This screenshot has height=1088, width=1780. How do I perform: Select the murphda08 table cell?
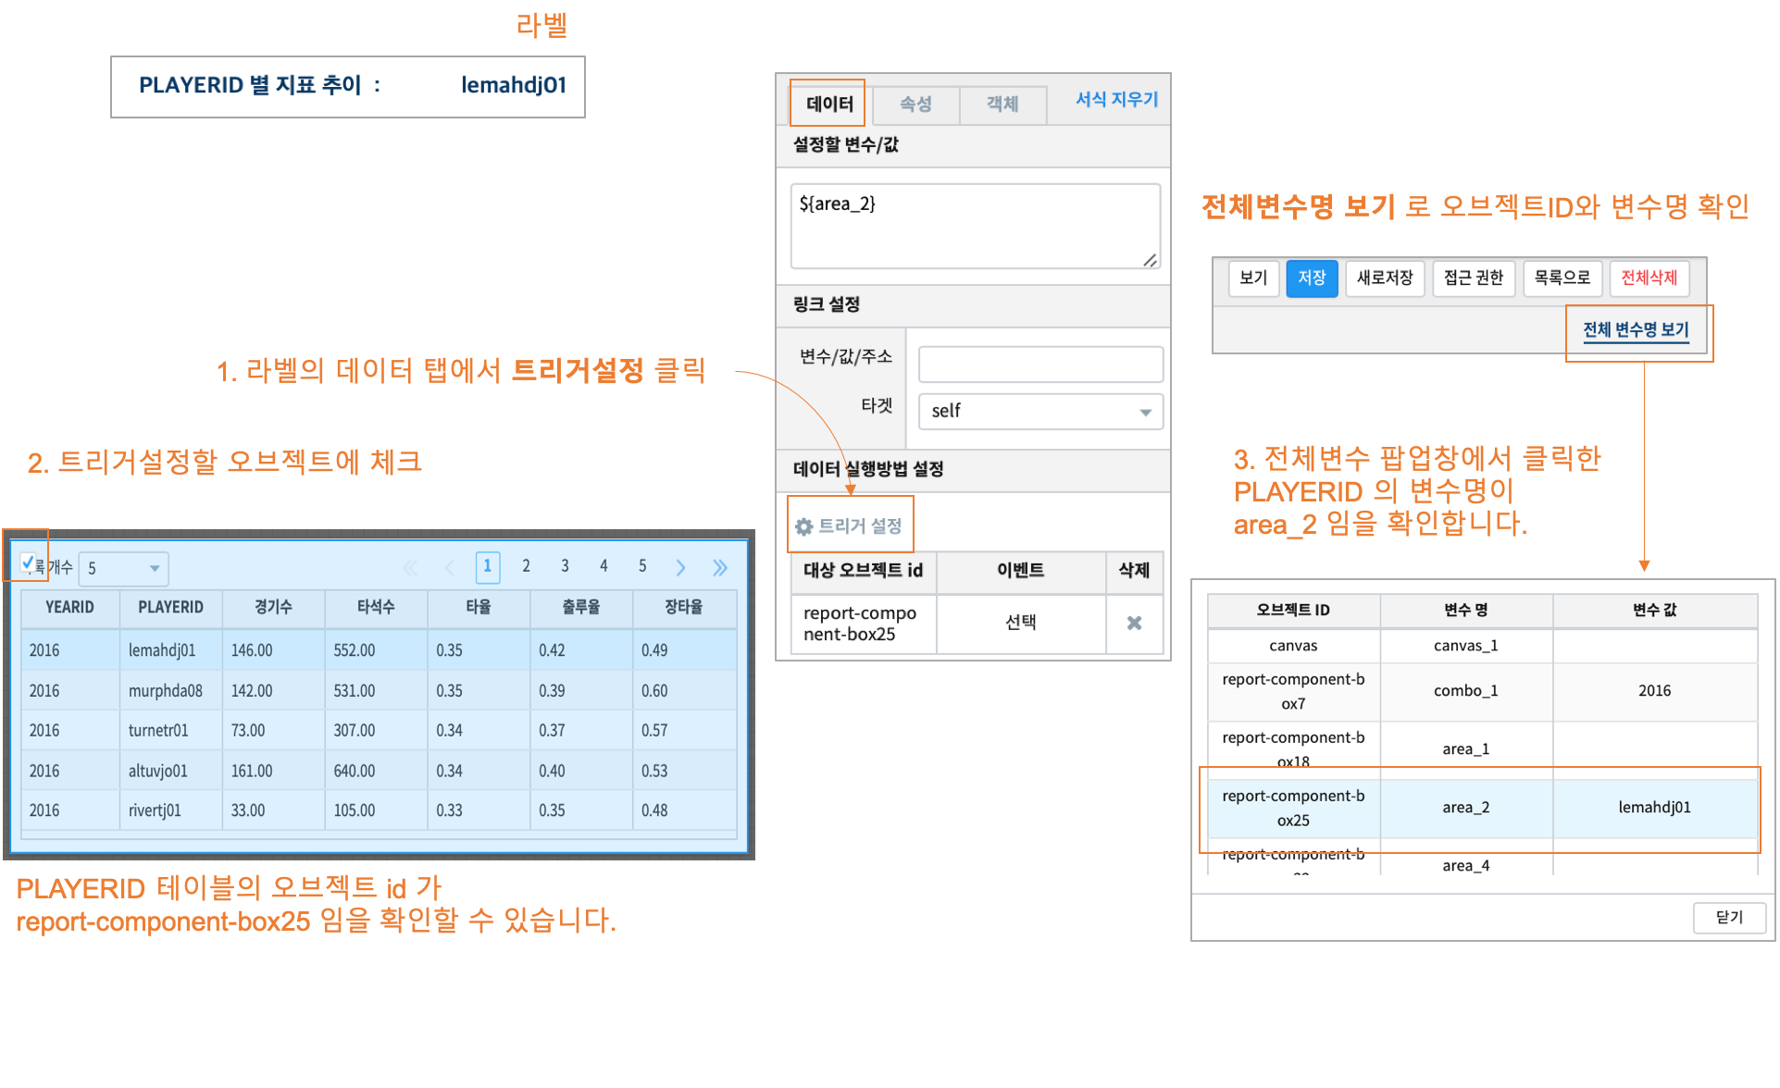(170, 691)
